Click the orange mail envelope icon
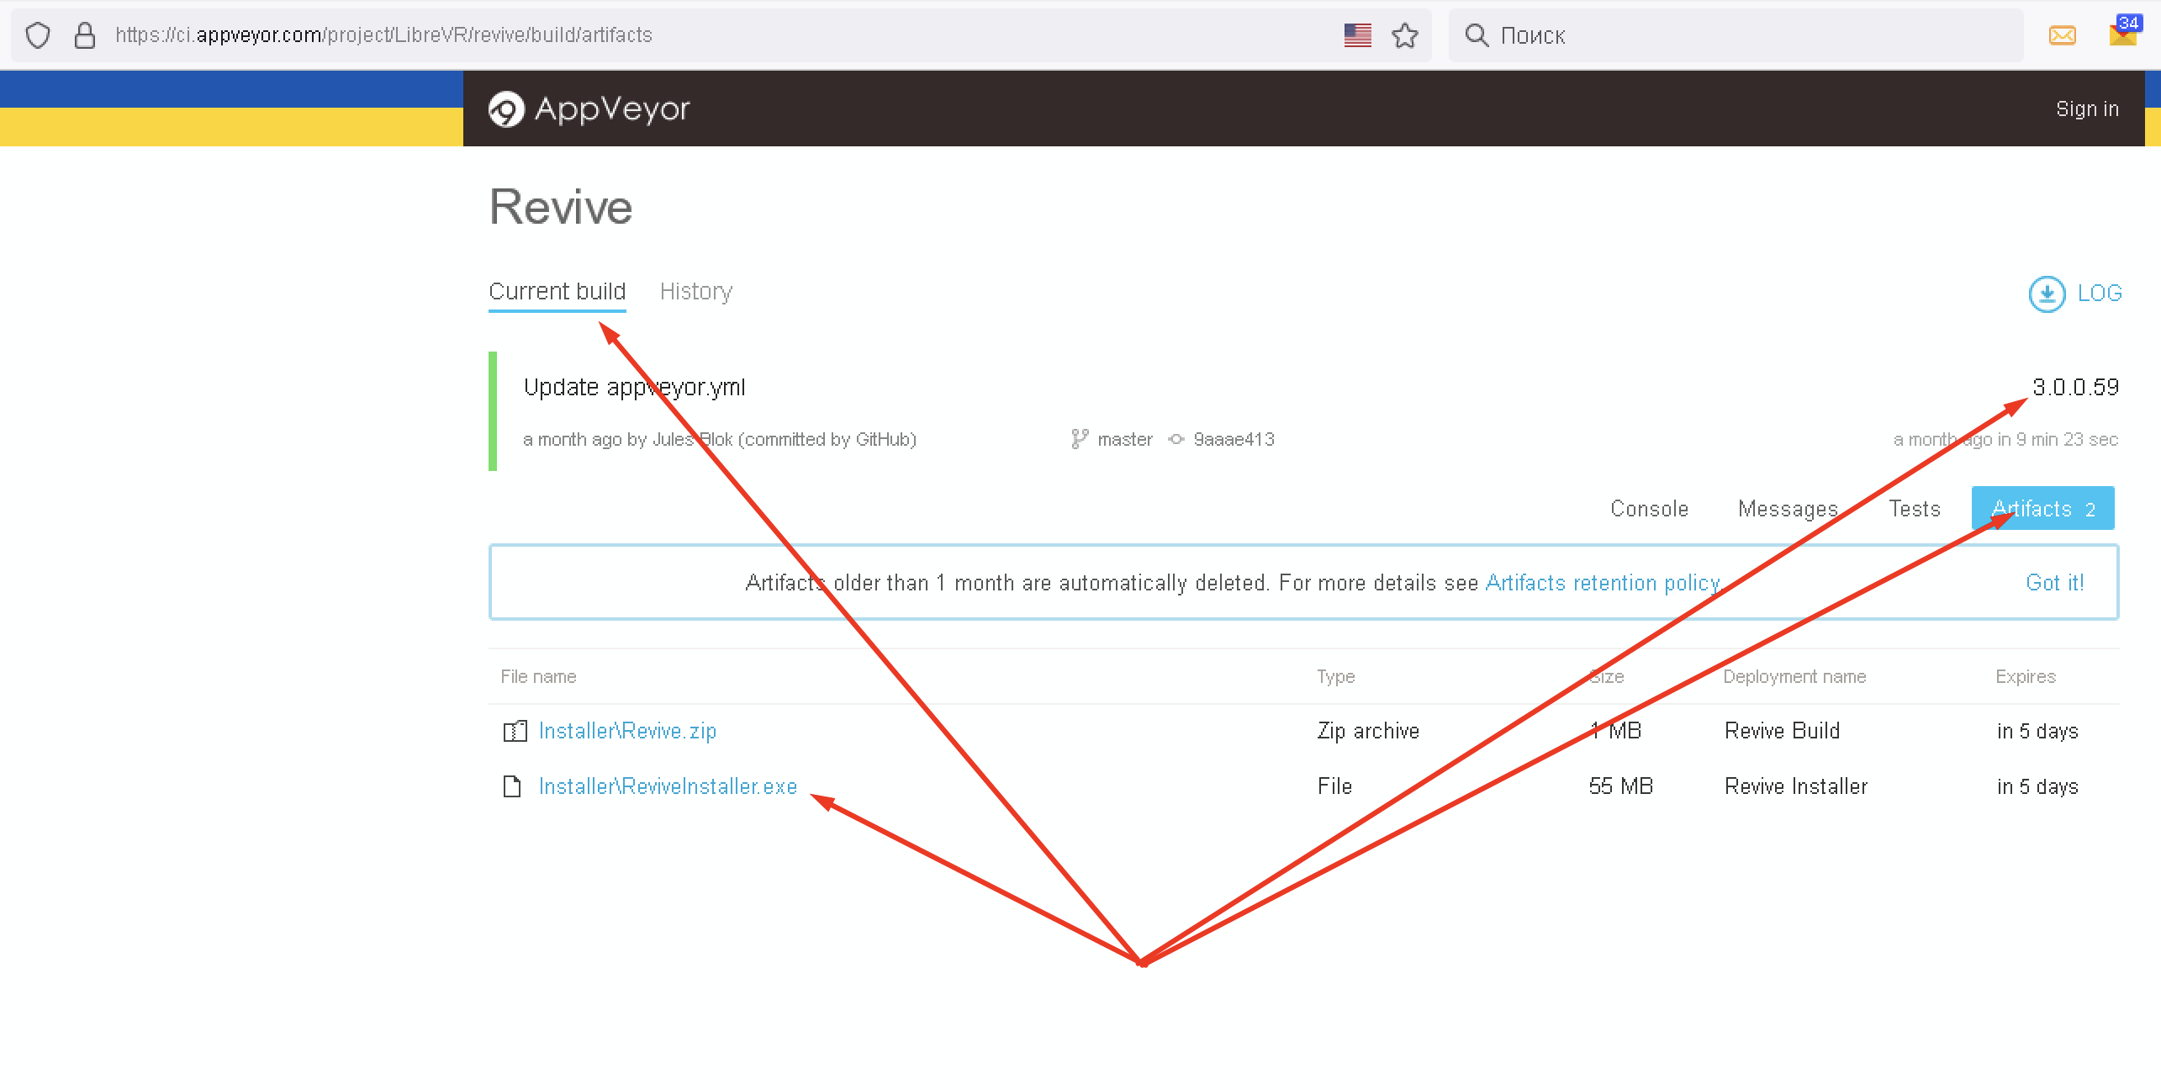This screenshot has width=2161, height=1090. (x=2062, y=35)
